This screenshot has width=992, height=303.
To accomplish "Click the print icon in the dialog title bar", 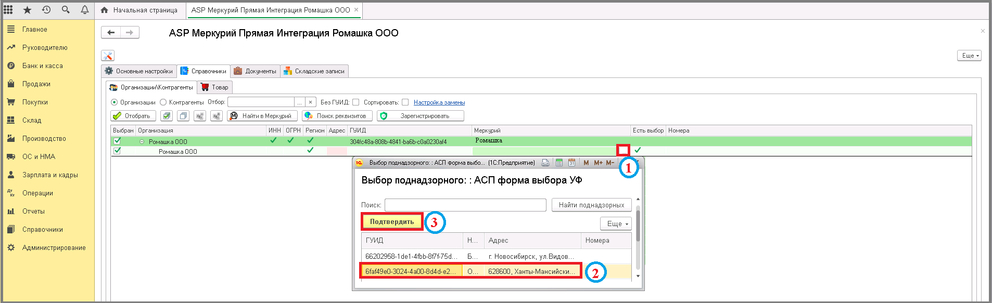I will click(545, 163).
